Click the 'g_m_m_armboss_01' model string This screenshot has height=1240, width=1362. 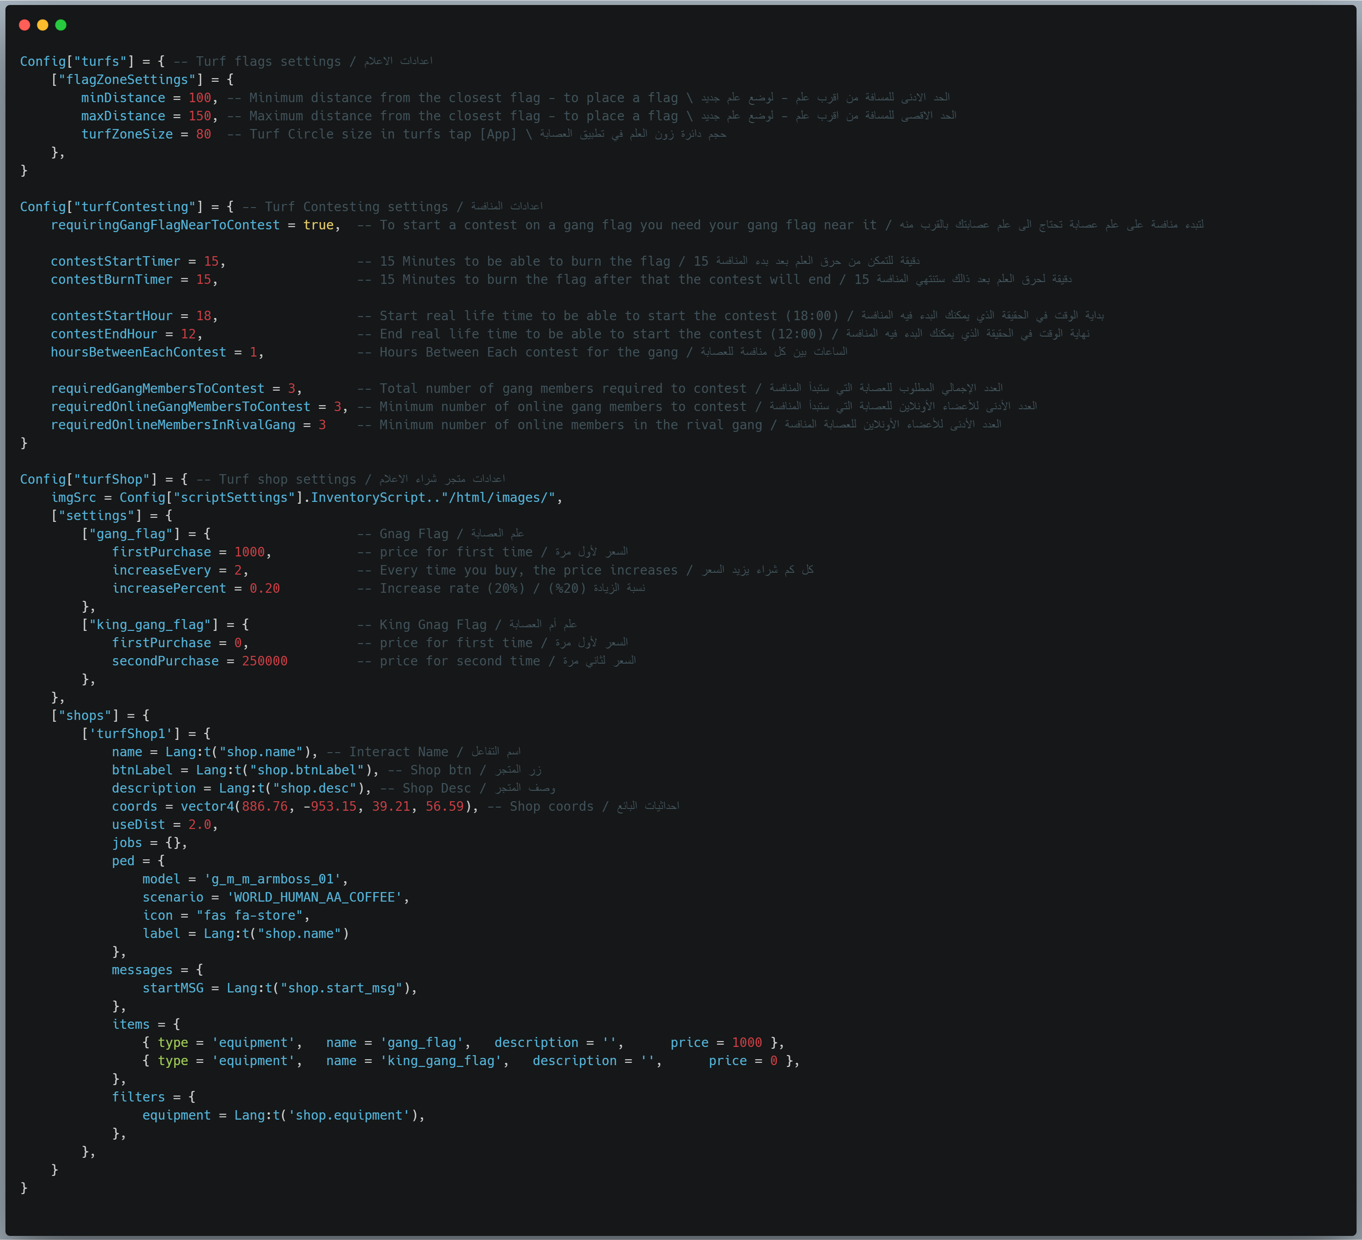(x=272, y=879)
